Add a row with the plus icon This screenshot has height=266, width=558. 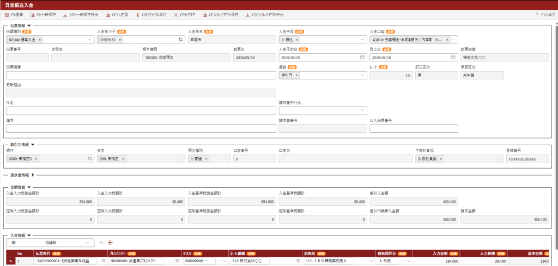pos(101,243)
